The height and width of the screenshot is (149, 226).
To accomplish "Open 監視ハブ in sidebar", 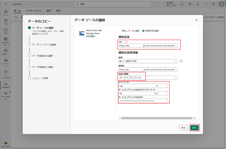I will point(6,52).
